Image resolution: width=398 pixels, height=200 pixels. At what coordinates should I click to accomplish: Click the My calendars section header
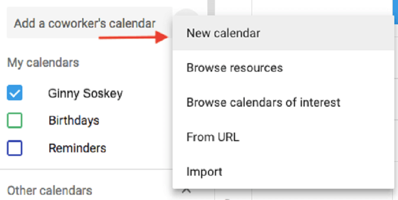(43, 63)
